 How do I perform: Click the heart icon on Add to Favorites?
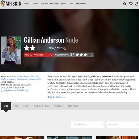pyautogui.click(x=51, y=55)
